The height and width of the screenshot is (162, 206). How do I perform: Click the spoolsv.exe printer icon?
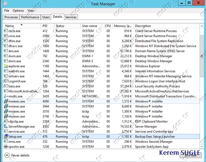click(6, 146)
